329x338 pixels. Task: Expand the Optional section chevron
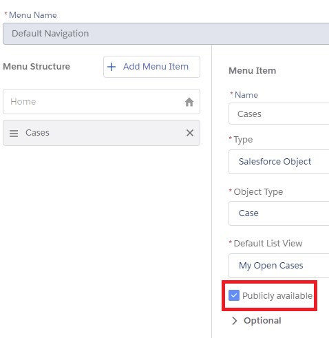[x=234, y=321]
